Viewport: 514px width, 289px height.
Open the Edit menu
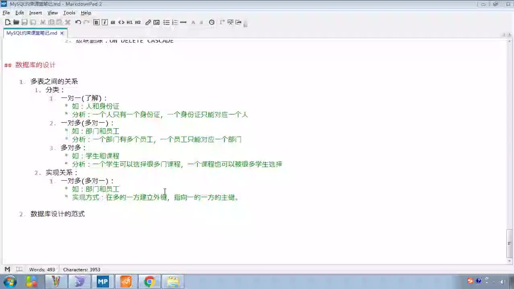(x=20, y=13)
